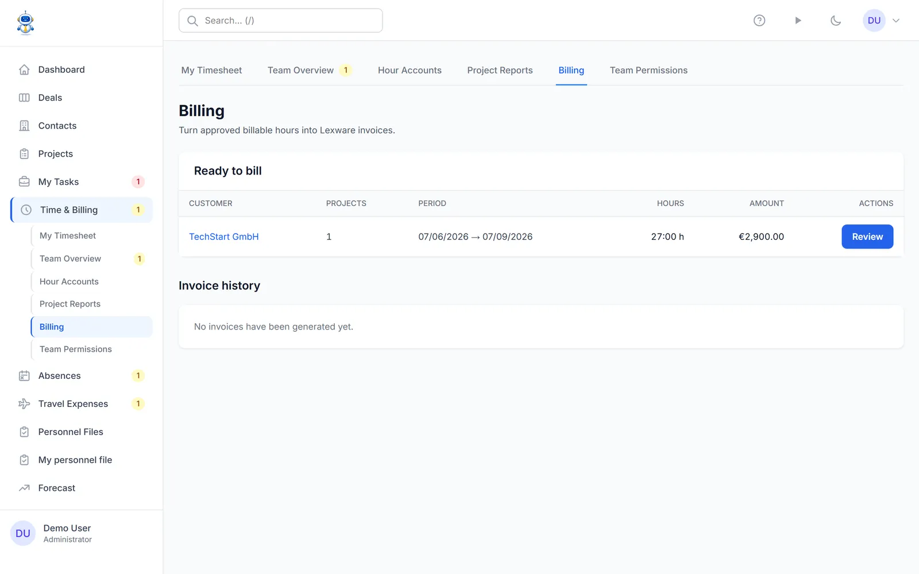
Task: Expand the user menu chevron
Action: pyautogui.click(x=896, y=21)
